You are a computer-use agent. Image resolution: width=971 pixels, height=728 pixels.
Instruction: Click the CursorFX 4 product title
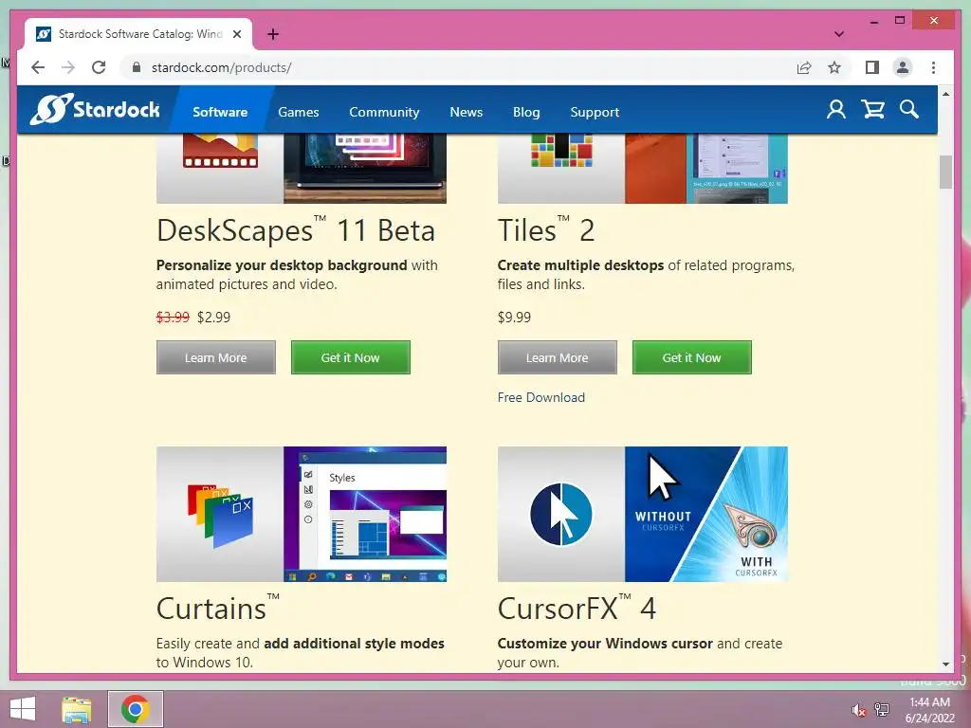pos(577,608)
